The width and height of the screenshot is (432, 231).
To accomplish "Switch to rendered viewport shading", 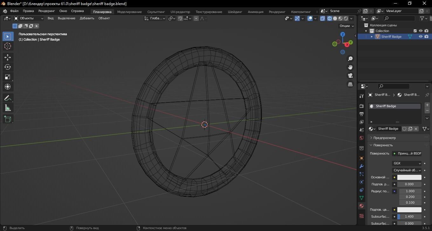I will [x=346, y=18].
